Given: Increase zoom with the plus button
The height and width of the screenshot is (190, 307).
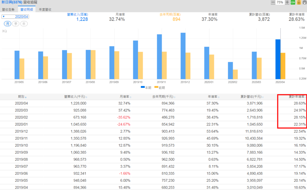Looking at the screenshot, I should [287, 2].
